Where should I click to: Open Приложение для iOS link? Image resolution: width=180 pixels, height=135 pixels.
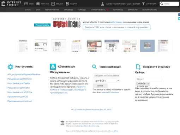tap(18, 97)
